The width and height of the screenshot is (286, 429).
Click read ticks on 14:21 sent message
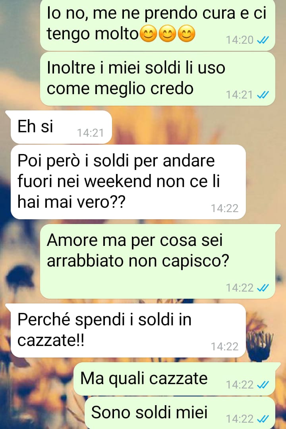coord(263,95)
